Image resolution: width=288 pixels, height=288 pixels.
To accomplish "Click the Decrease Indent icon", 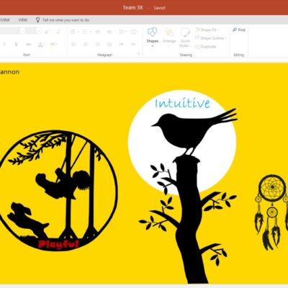I will coord(97,32).
